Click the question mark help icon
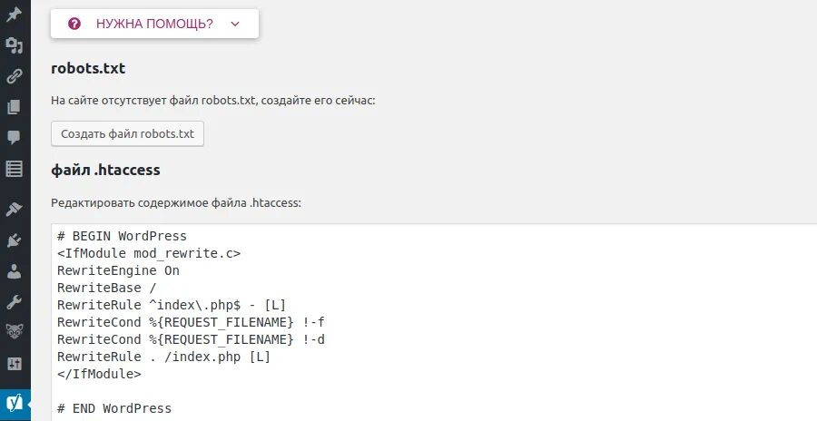 (74, 24)
